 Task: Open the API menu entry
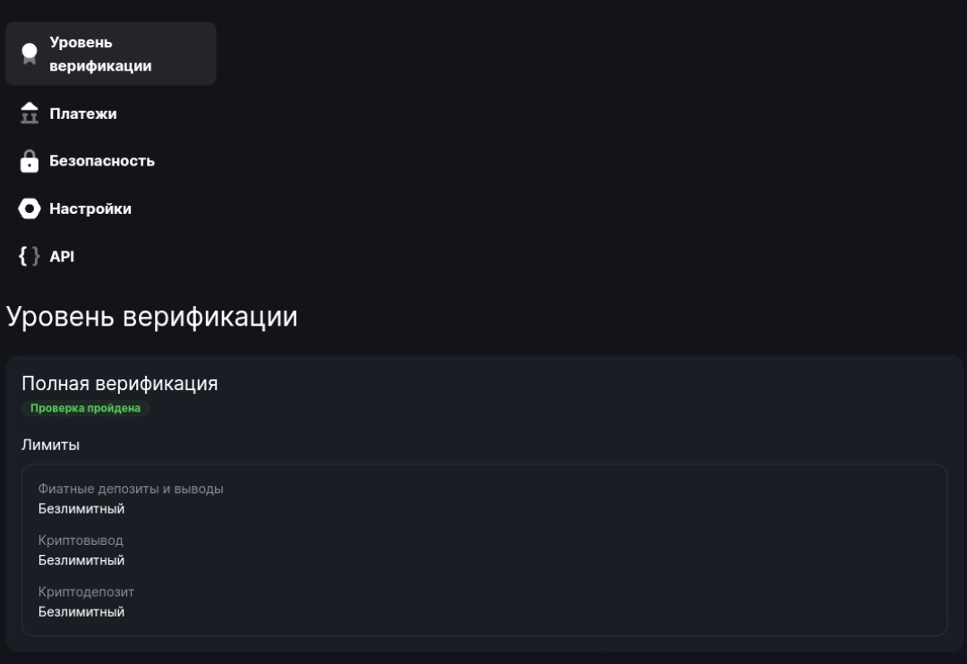[62, 256]
